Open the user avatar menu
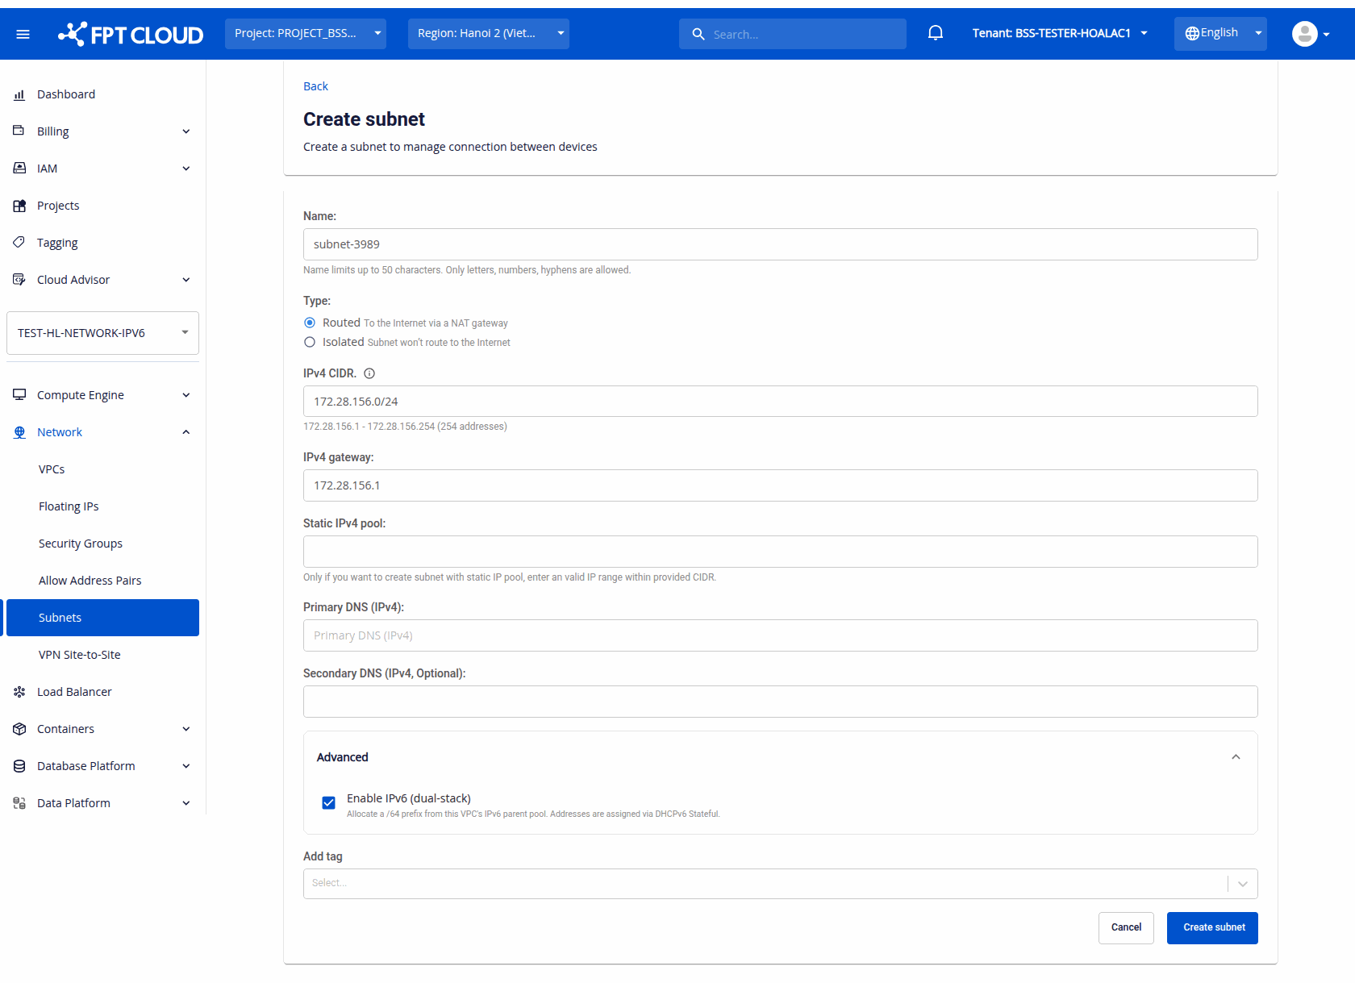 tap(1310, 34)
